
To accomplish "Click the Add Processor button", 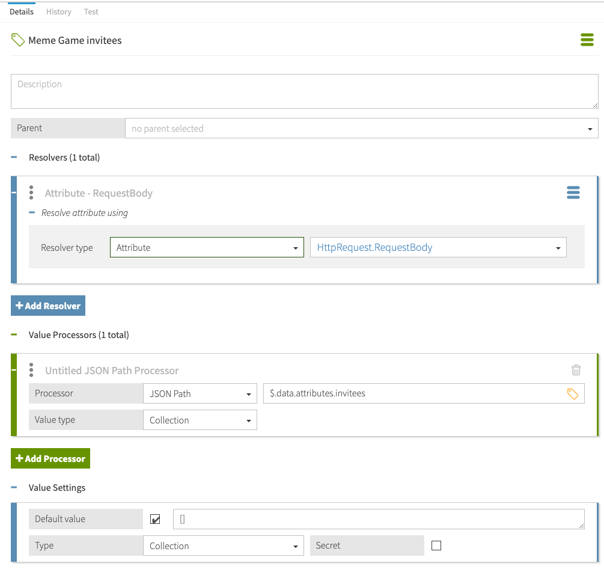I will [50, 458].
